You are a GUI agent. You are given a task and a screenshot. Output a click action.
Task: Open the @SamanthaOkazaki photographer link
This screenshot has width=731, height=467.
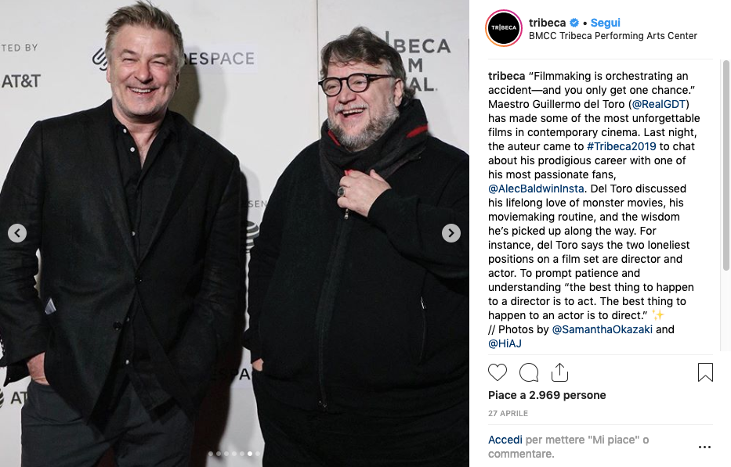602,329
